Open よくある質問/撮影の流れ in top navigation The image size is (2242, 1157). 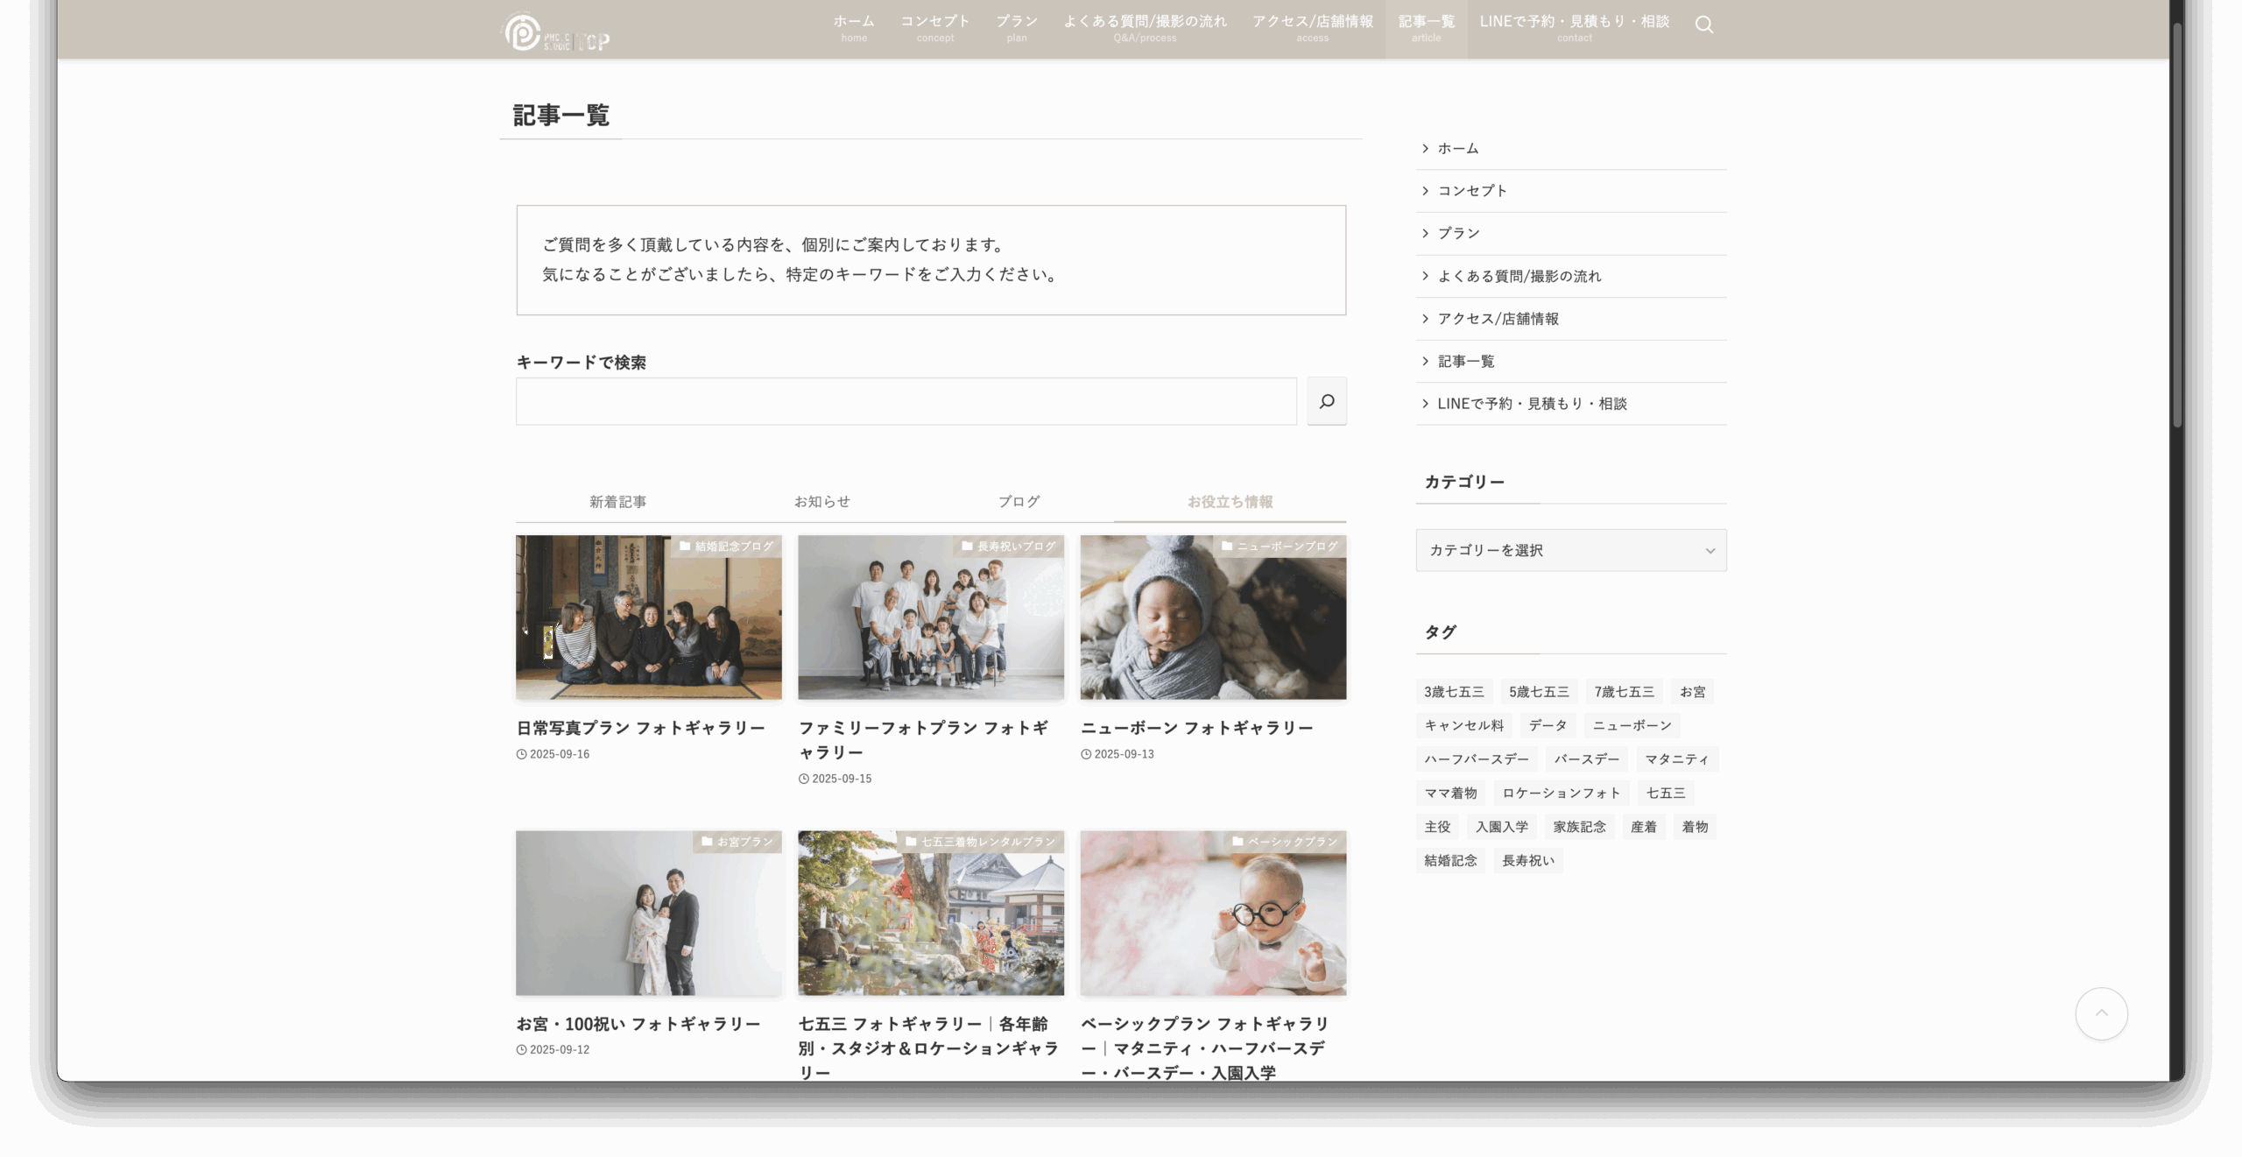[1146, 28]
